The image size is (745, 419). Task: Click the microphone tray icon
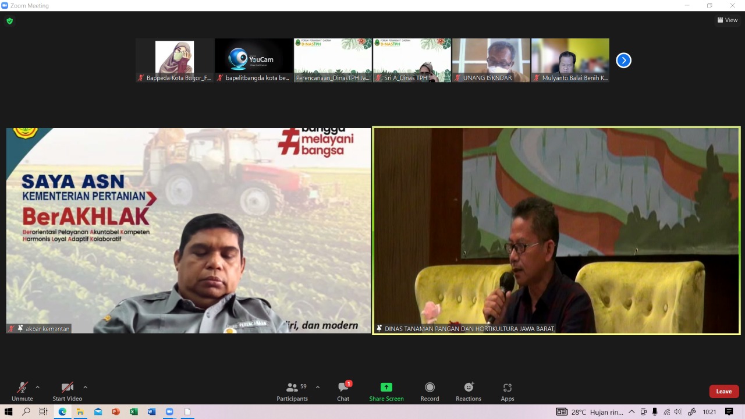click(655, 412)
